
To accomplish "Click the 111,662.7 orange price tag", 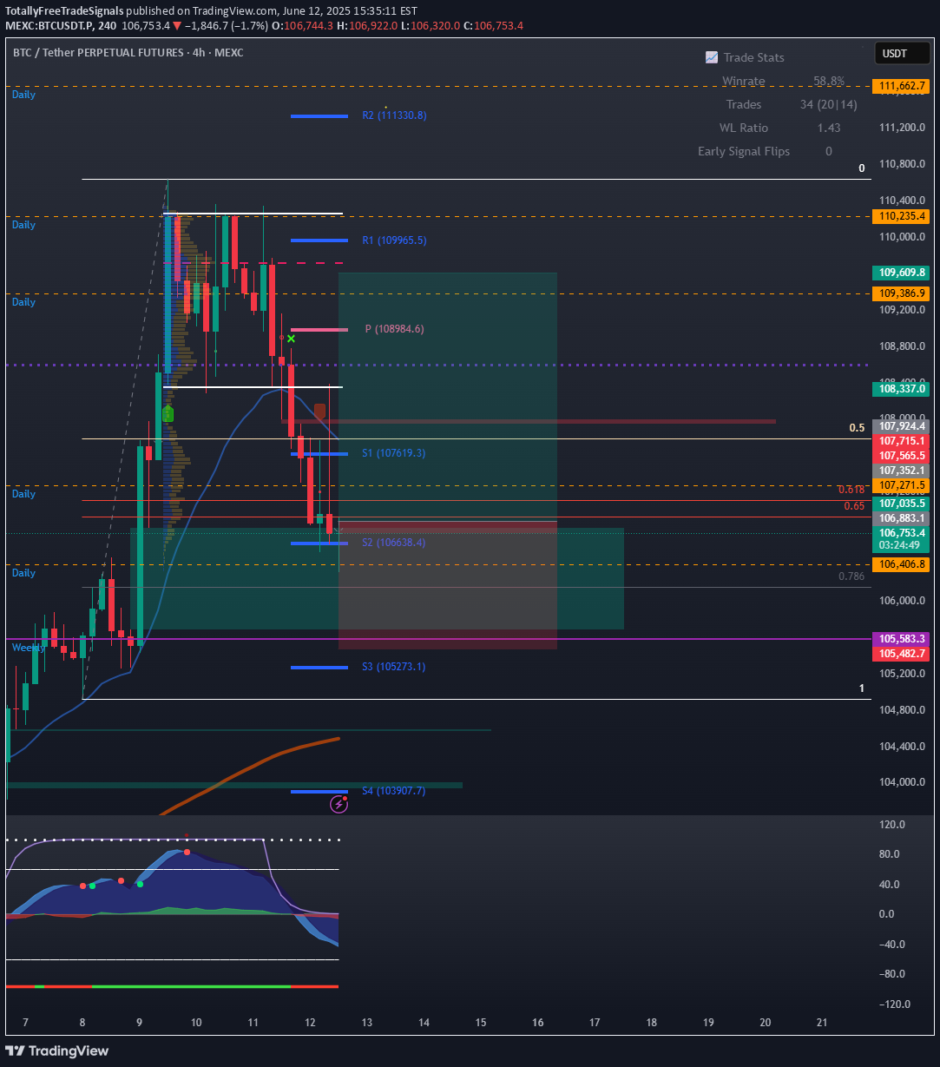I will 902,87.
